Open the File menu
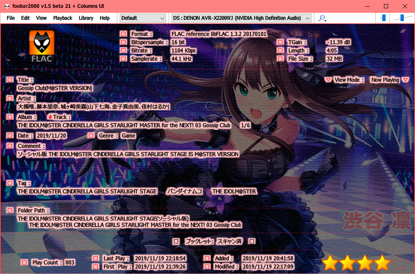 [x=11, y=18]
